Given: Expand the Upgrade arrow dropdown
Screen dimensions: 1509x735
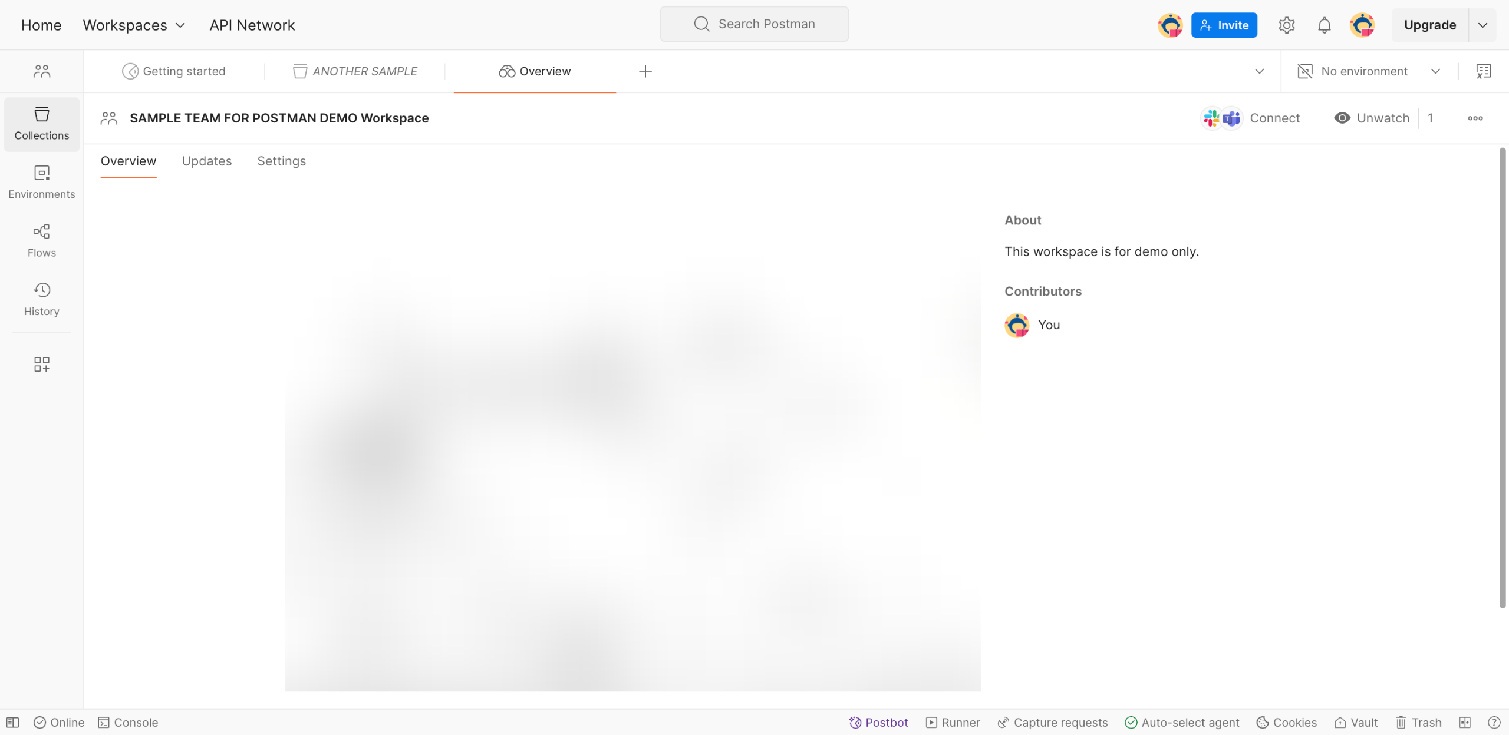Looking at the screenshot, I should [1482, 25].
